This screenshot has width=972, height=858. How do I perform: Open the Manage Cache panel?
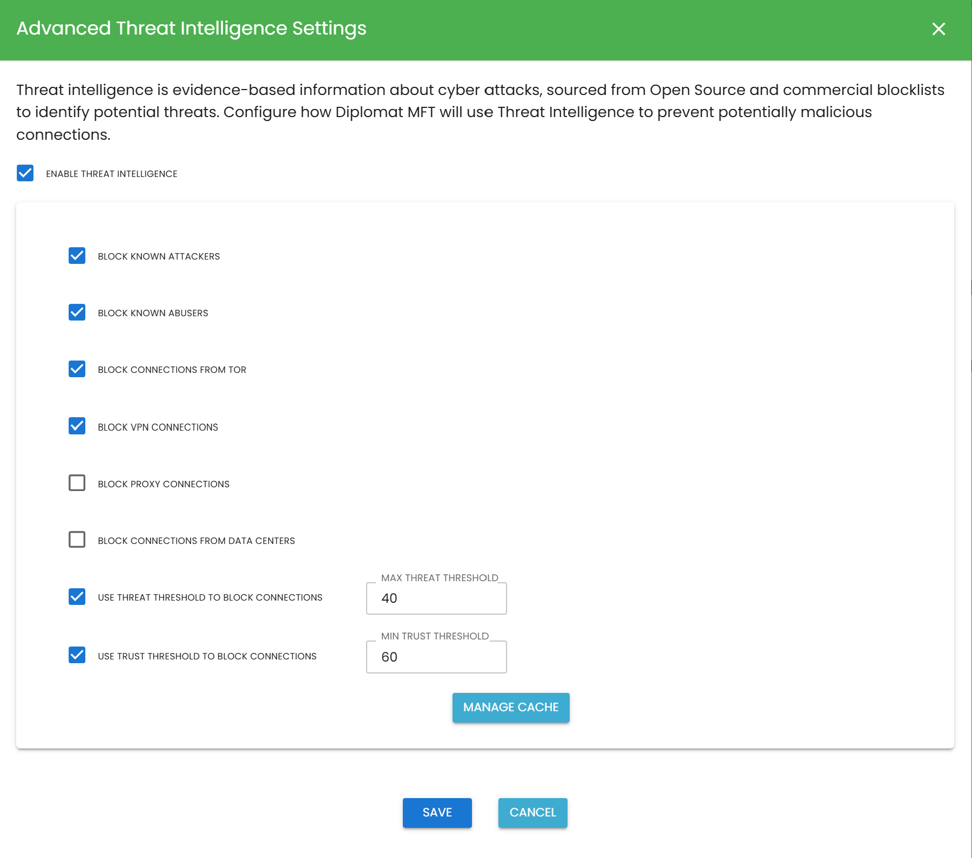(510, 707)
